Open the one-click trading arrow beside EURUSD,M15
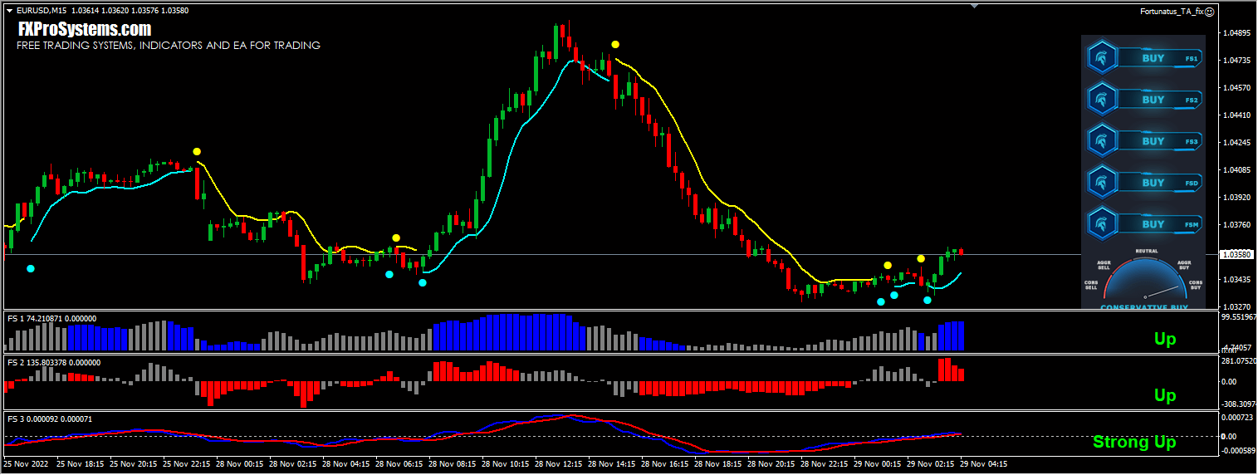The image size is (1258, 475). point(9,11)
